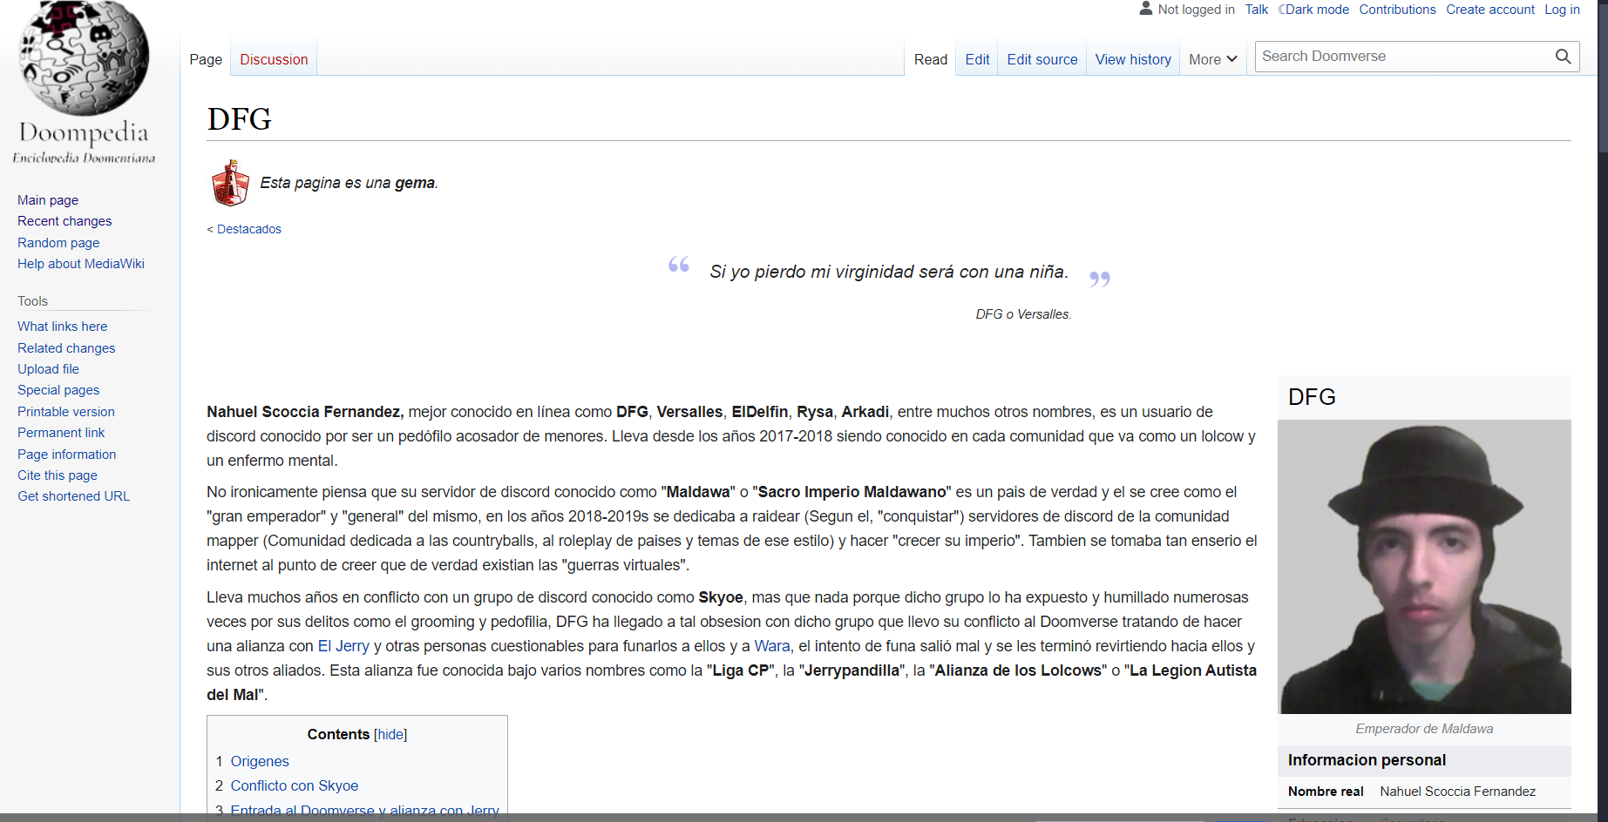Open Special pages

point(58,390)
